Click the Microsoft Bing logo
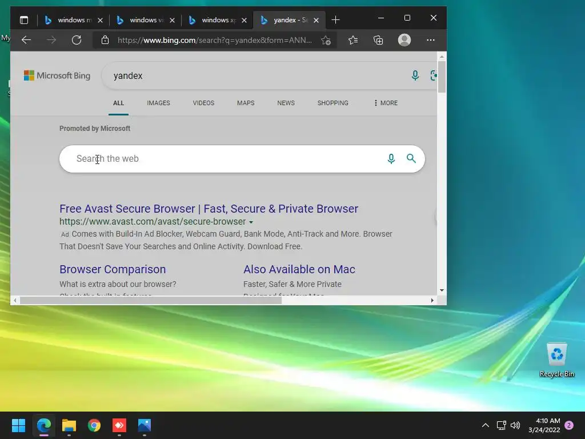The height and width of the screenshot is (439, 585). pyautogui.click(x=57, y=75)
